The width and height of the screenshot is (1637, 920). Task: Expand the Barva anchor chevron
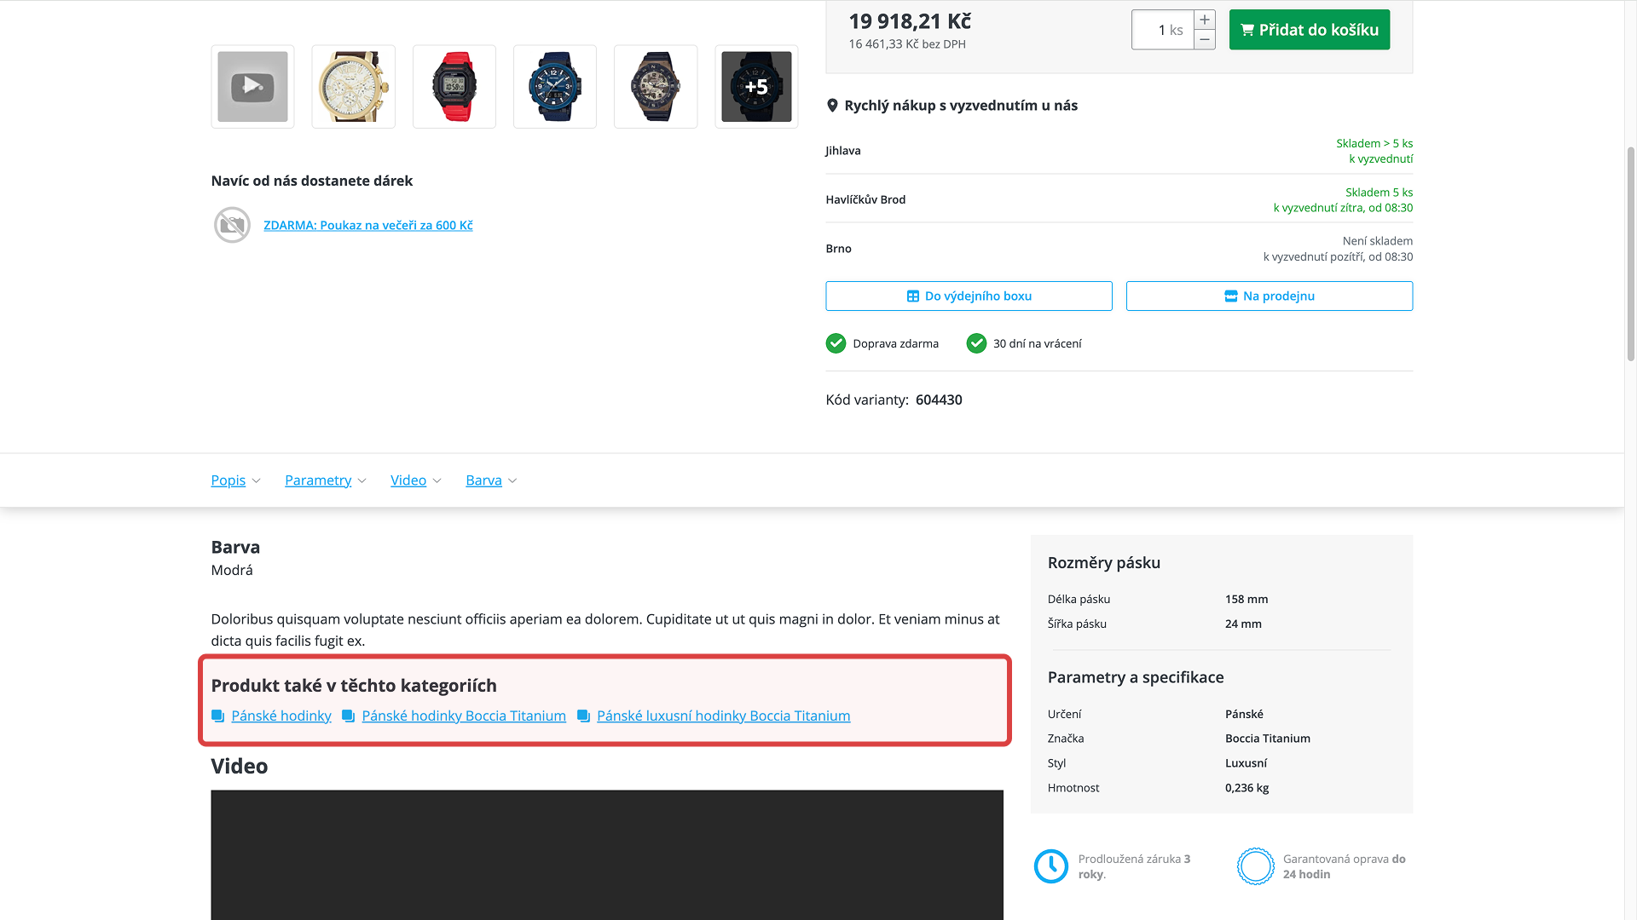coord(512,481)
